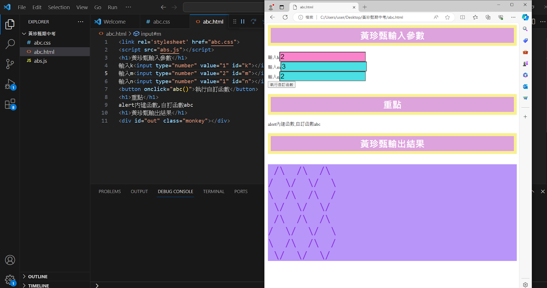Image resolution: width=547 pixels, height=288 pixels.
Task: Open a new browser tab
Action: pos(365,7)
